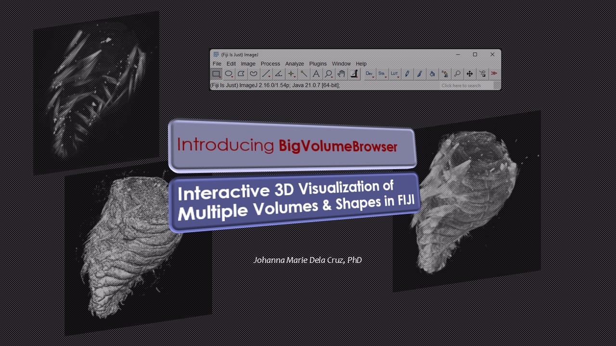This screenshot has width=616, height=346.
Task: Open the Edit menu
Action: point(231,63)
